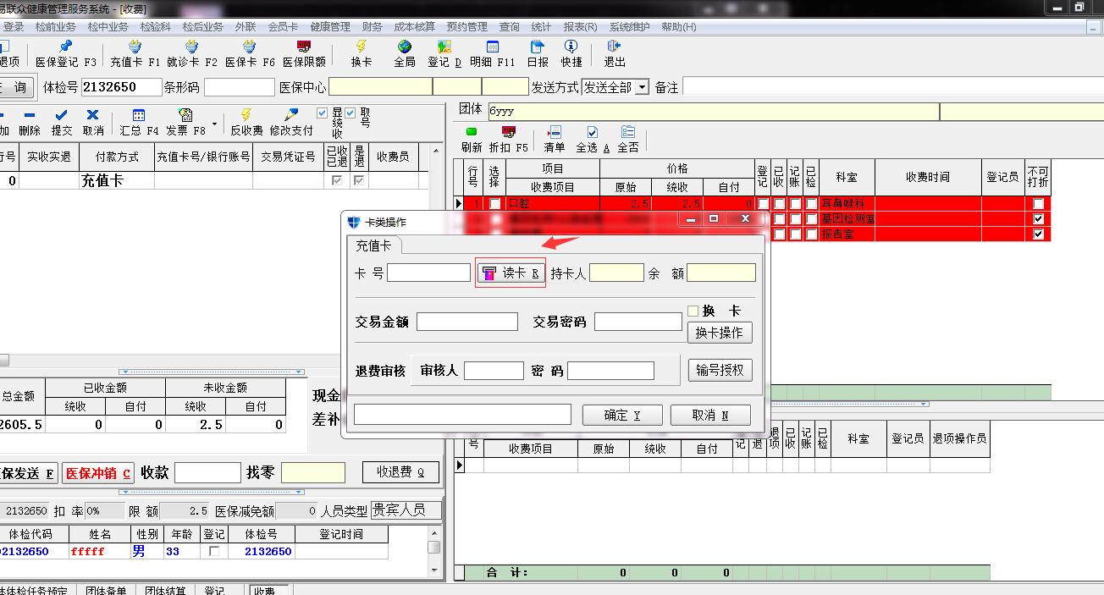Click the 收退费 Q button
The height and width of the screenshot is (595, 1104).
(401, 472)
